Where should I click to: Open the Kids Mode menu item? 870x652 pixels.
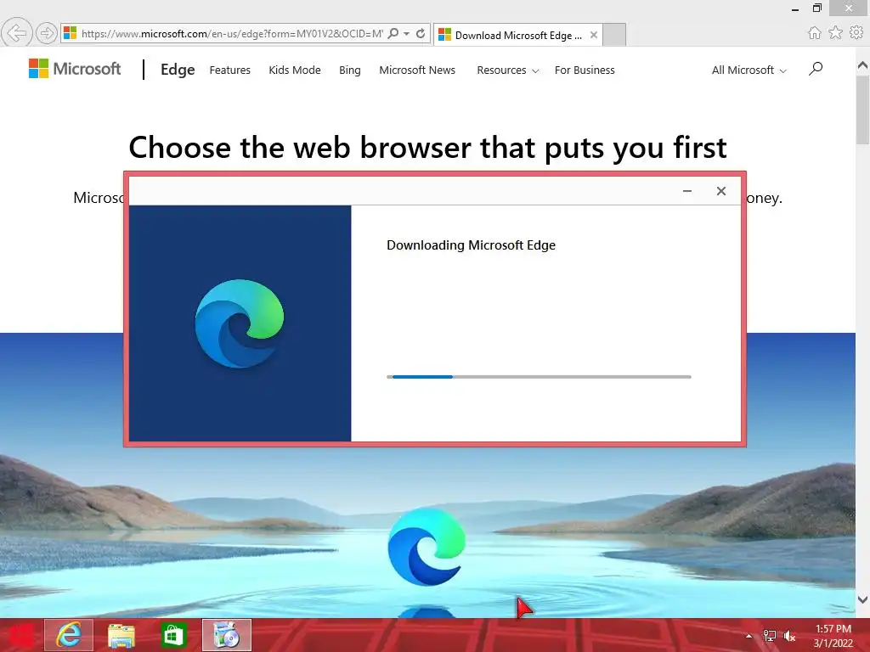pyautogui.click(x=295, y=70)
